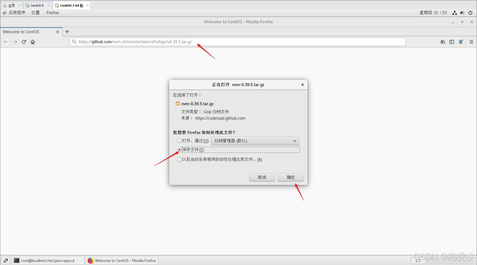This screenshot has height=265, width=477.
Task: Open Welcome to CentOS Firefox taskbar item
Action: 122,261
